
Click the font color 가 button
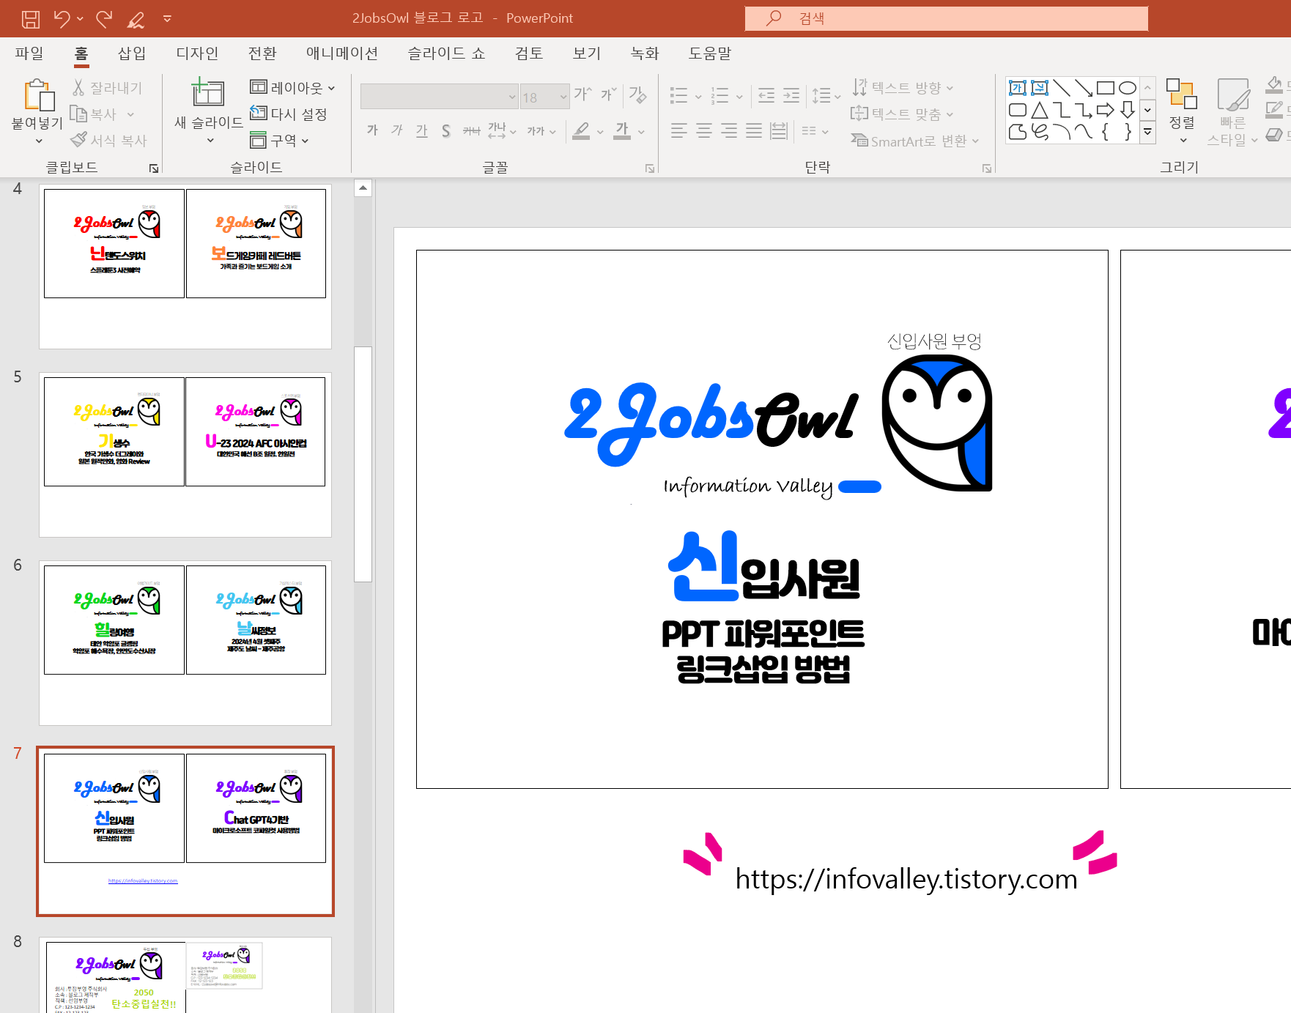click(x=622, y=131)
